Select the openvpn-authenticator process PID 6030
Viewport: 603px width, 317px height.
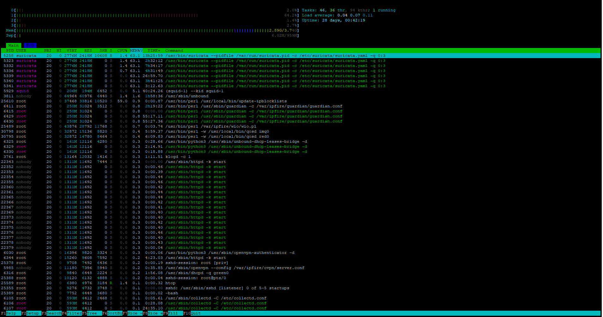click(301, 253)
